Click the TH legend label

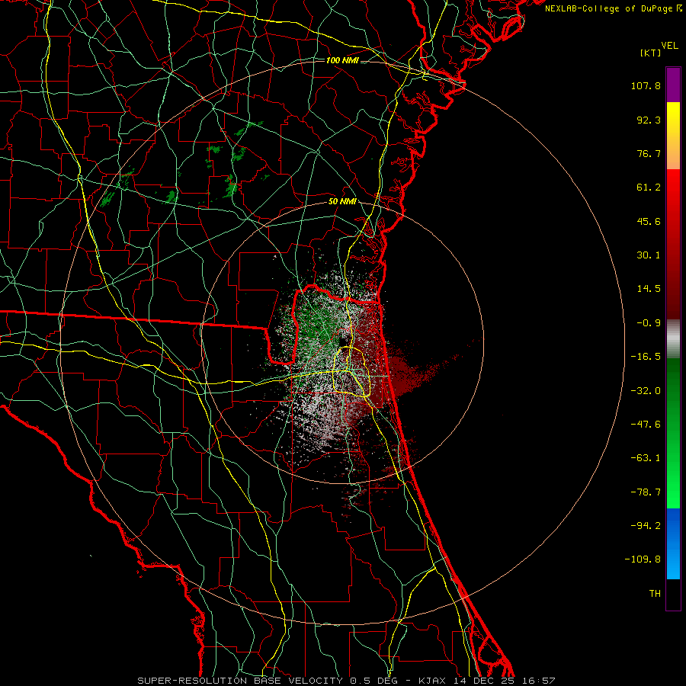655,594
